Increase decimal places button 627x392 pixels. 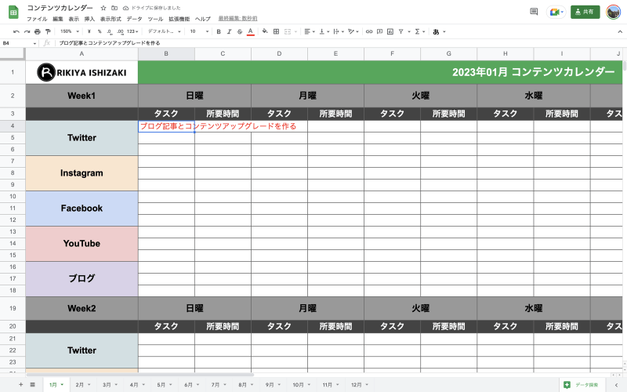120,31
